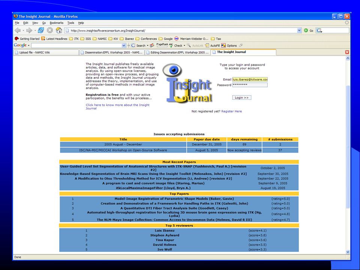Screen dimensions: 360x270
Task: Click the browser Back arrow button
Action: pos(18,30)
